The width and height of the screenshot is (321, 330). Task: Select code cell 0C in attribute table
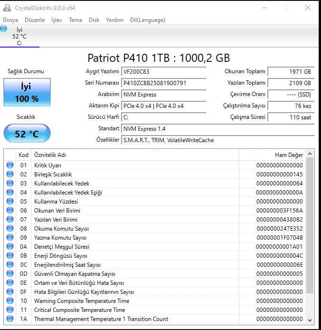(24, 264)
